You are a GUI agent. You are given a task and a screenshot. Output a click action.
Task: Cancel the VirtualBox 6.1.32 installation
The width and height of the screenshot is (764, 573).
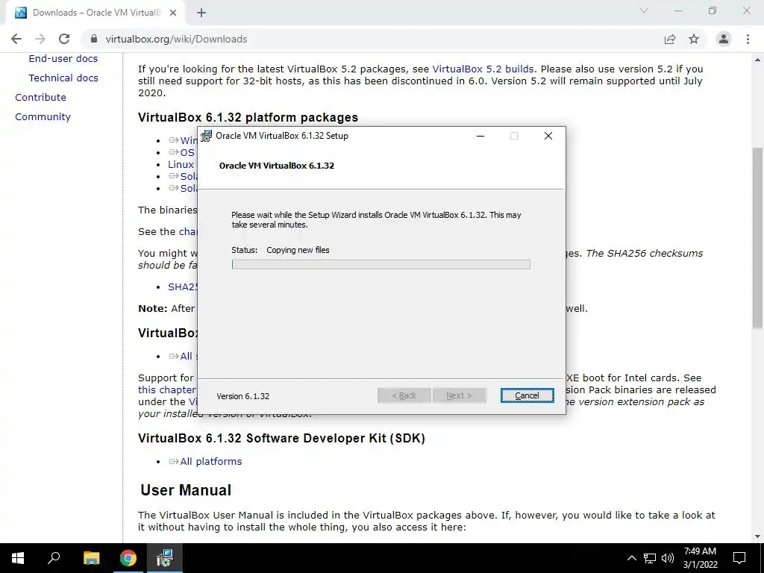[527, 395]
